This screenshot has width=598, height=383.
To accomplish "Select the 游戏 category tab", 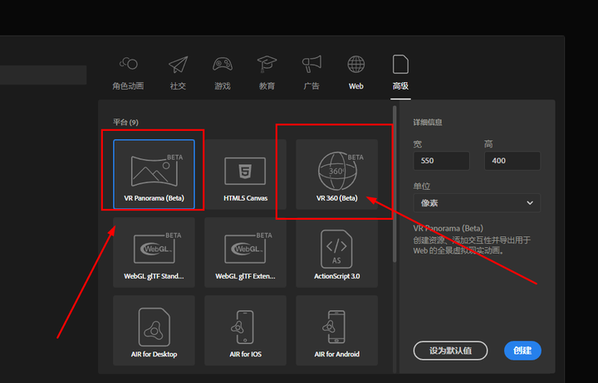I will coord(223,73).
